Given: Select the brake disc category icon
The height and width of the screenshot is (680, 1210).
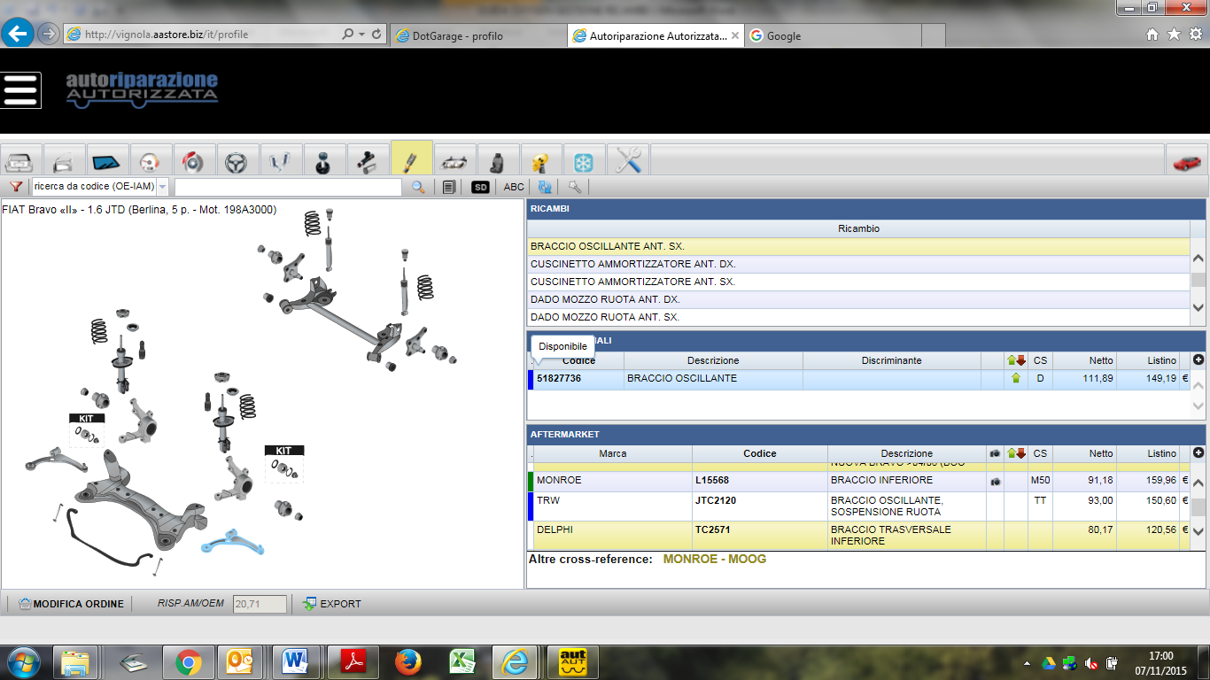Looking at the screenshot, I should point(195,162).
